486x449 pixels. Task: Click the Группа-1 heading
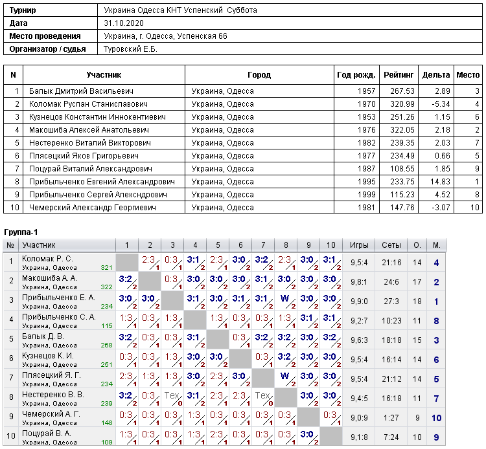(x=21, y=232)
